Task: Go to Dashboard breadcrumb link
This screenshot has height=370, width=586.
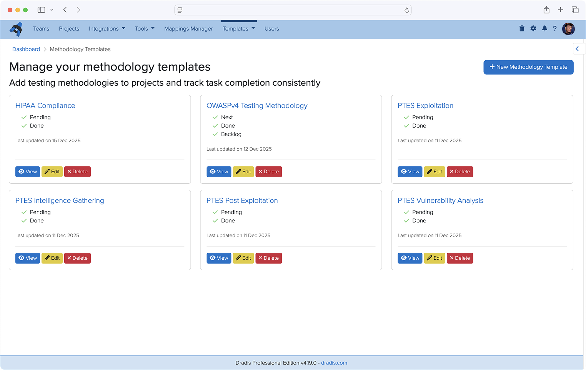Action: click(x=26, y=49)
